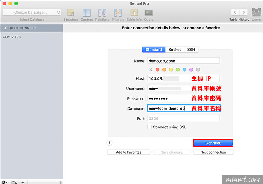Click the Name input field
263x184 pixels.
(184, 61)
